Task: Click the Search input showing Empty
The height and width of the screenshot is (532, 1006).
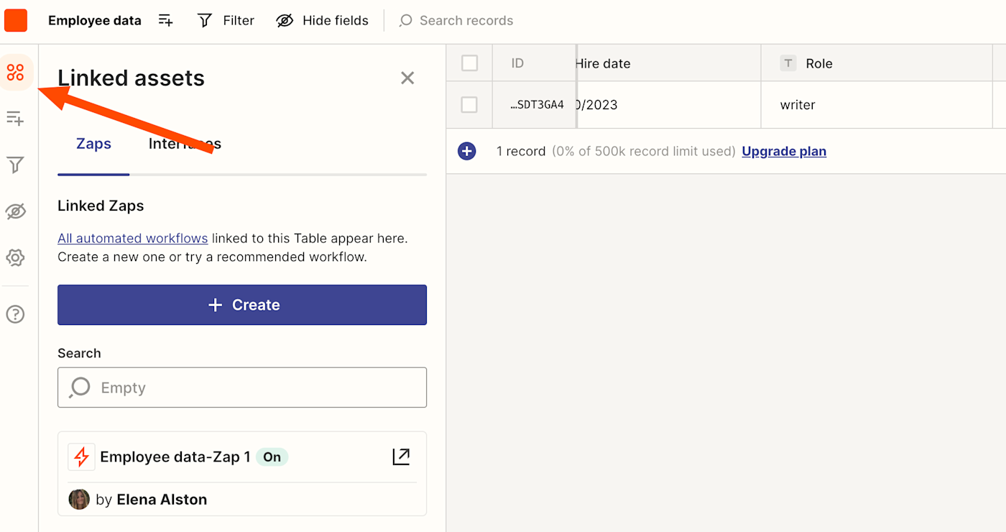Action: 242,387
